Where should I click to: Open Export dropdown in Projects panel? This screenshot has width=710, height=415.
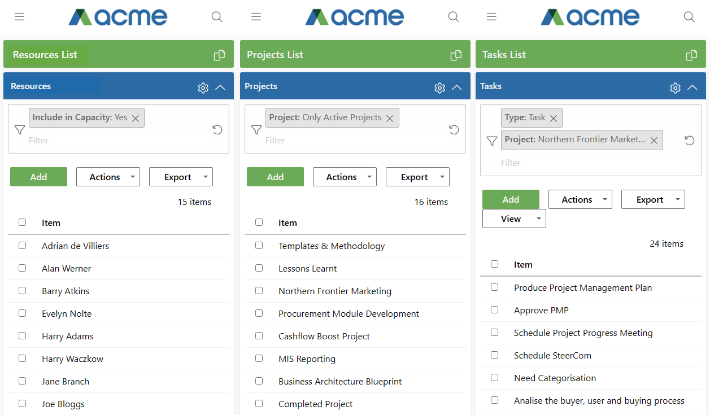click(x=417, y=177)
